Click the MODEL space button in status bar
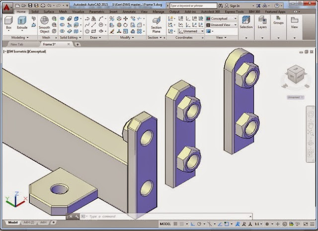The height and width of the screenshot is (231, 318). tap(165, 224)
